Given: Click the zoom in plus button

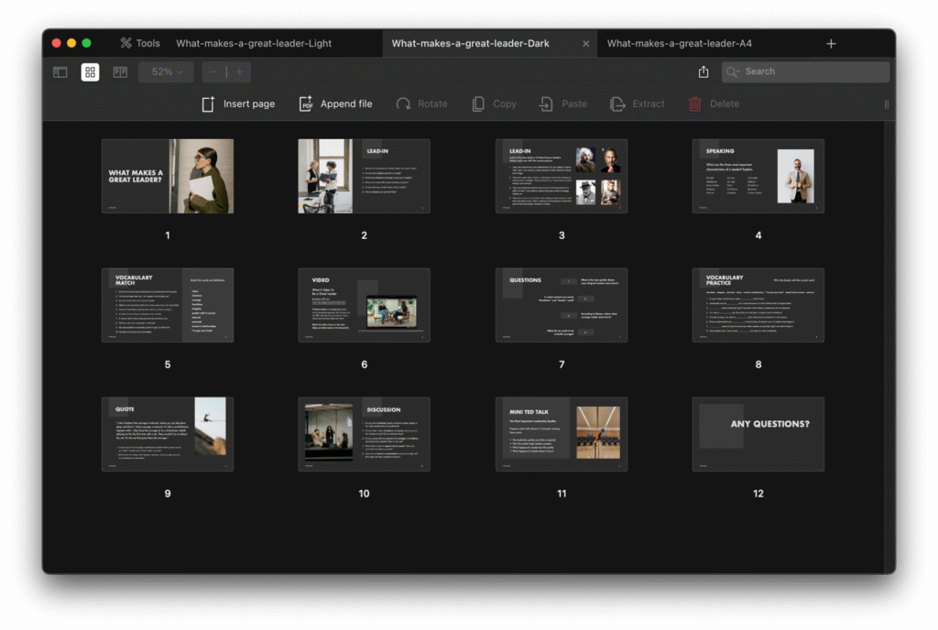Looking at the screenshot, I should coord(239,72).
